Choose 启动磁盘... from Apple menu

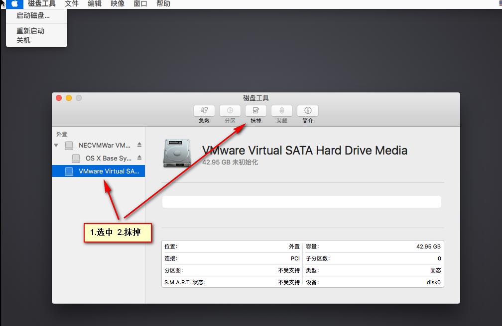pos(36,15)
